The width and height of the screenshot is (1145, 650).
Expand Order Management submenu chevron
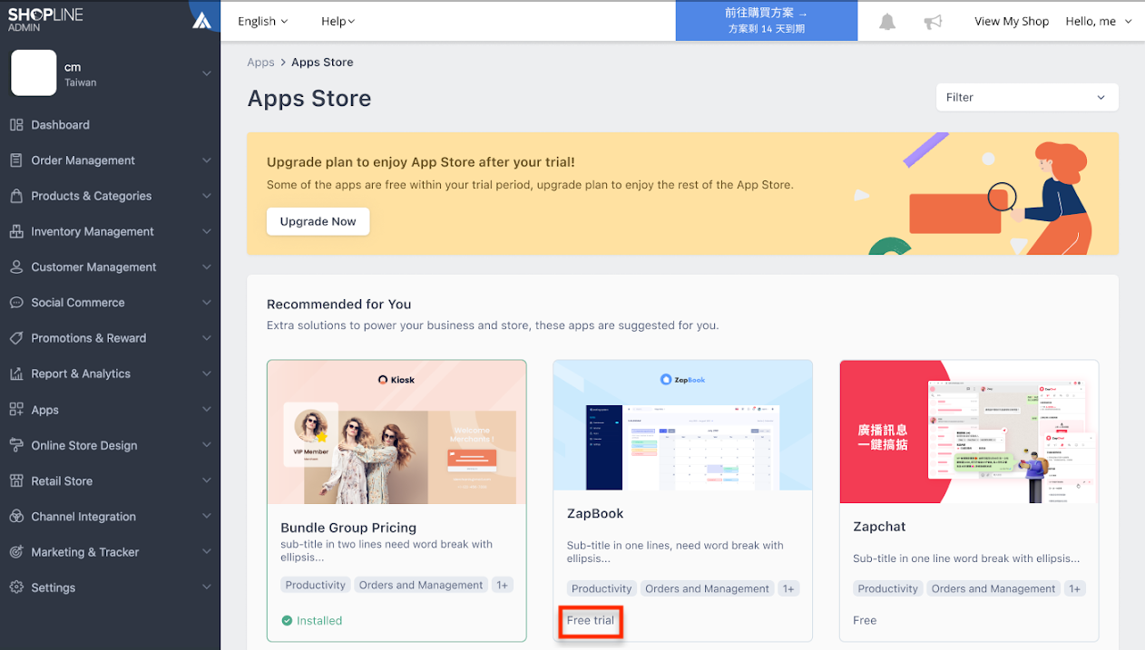point(207,160)
